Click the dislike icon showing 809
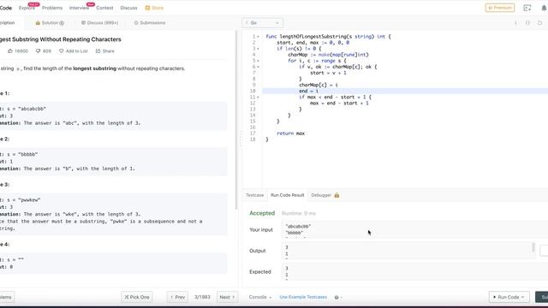This screenshot has height=308, width=548. 38,51
